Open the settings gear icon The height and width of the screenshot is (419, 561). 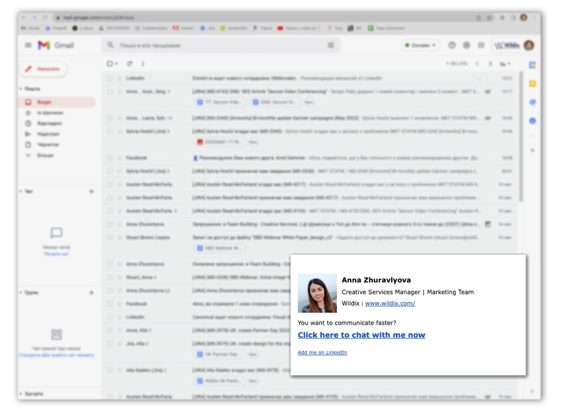click(x=466, y=45)
